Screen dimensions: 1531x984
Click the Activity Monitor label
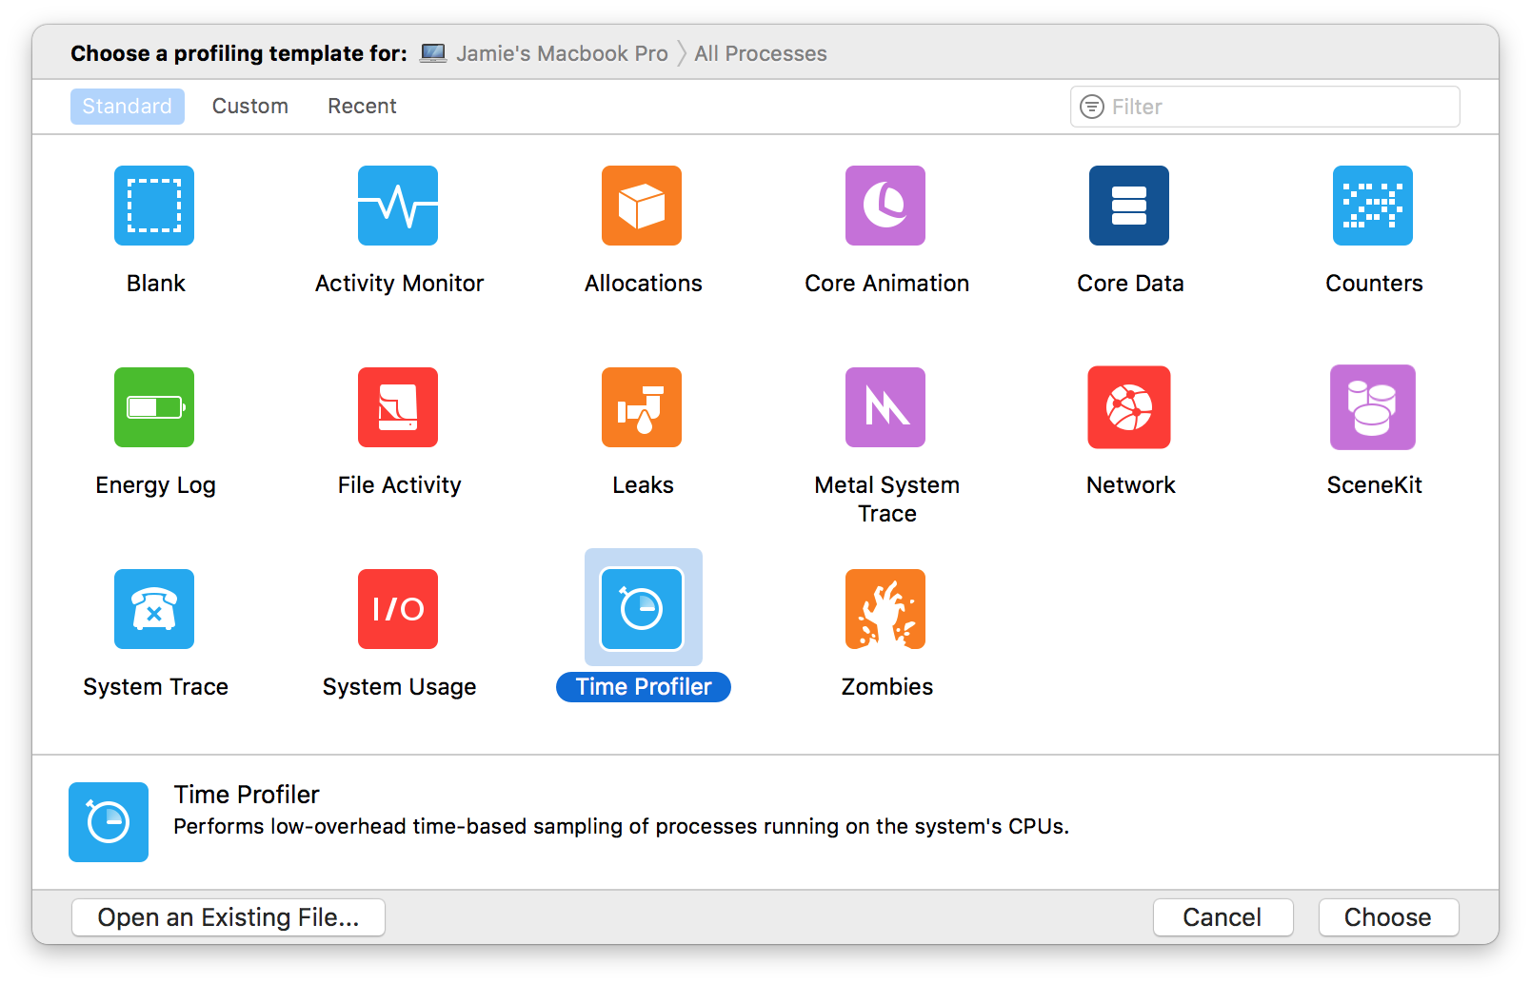click(x=400, y=284)
